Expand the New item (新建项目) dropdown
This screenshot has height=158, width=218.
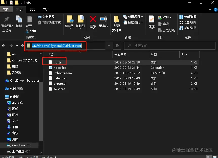(x=142, y=17)
